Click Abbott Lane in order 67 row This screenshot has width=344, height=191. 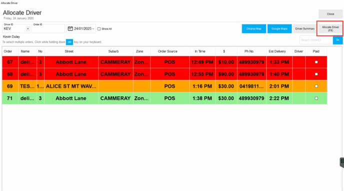coord(71,62)
